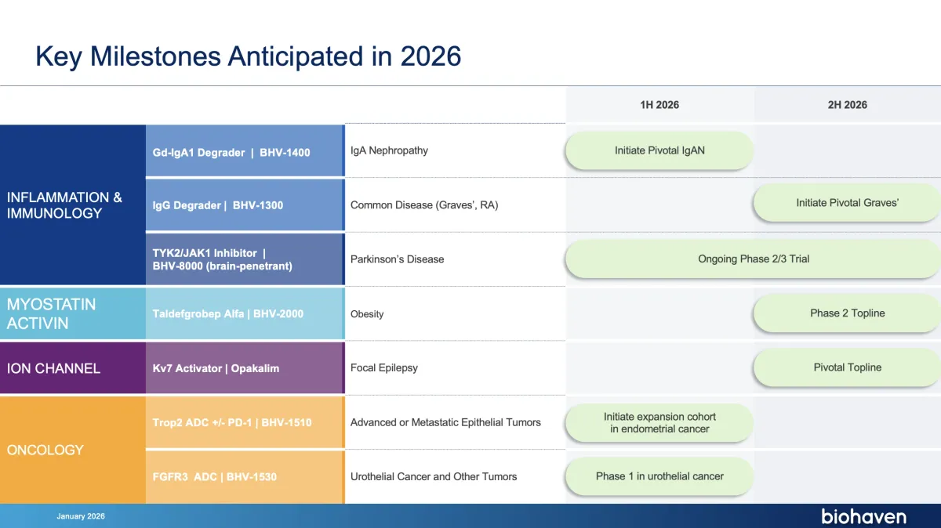Click the "Phase 1 in urothelial cancer" pill
Screen dimensions: 941x528
[659, 476]
